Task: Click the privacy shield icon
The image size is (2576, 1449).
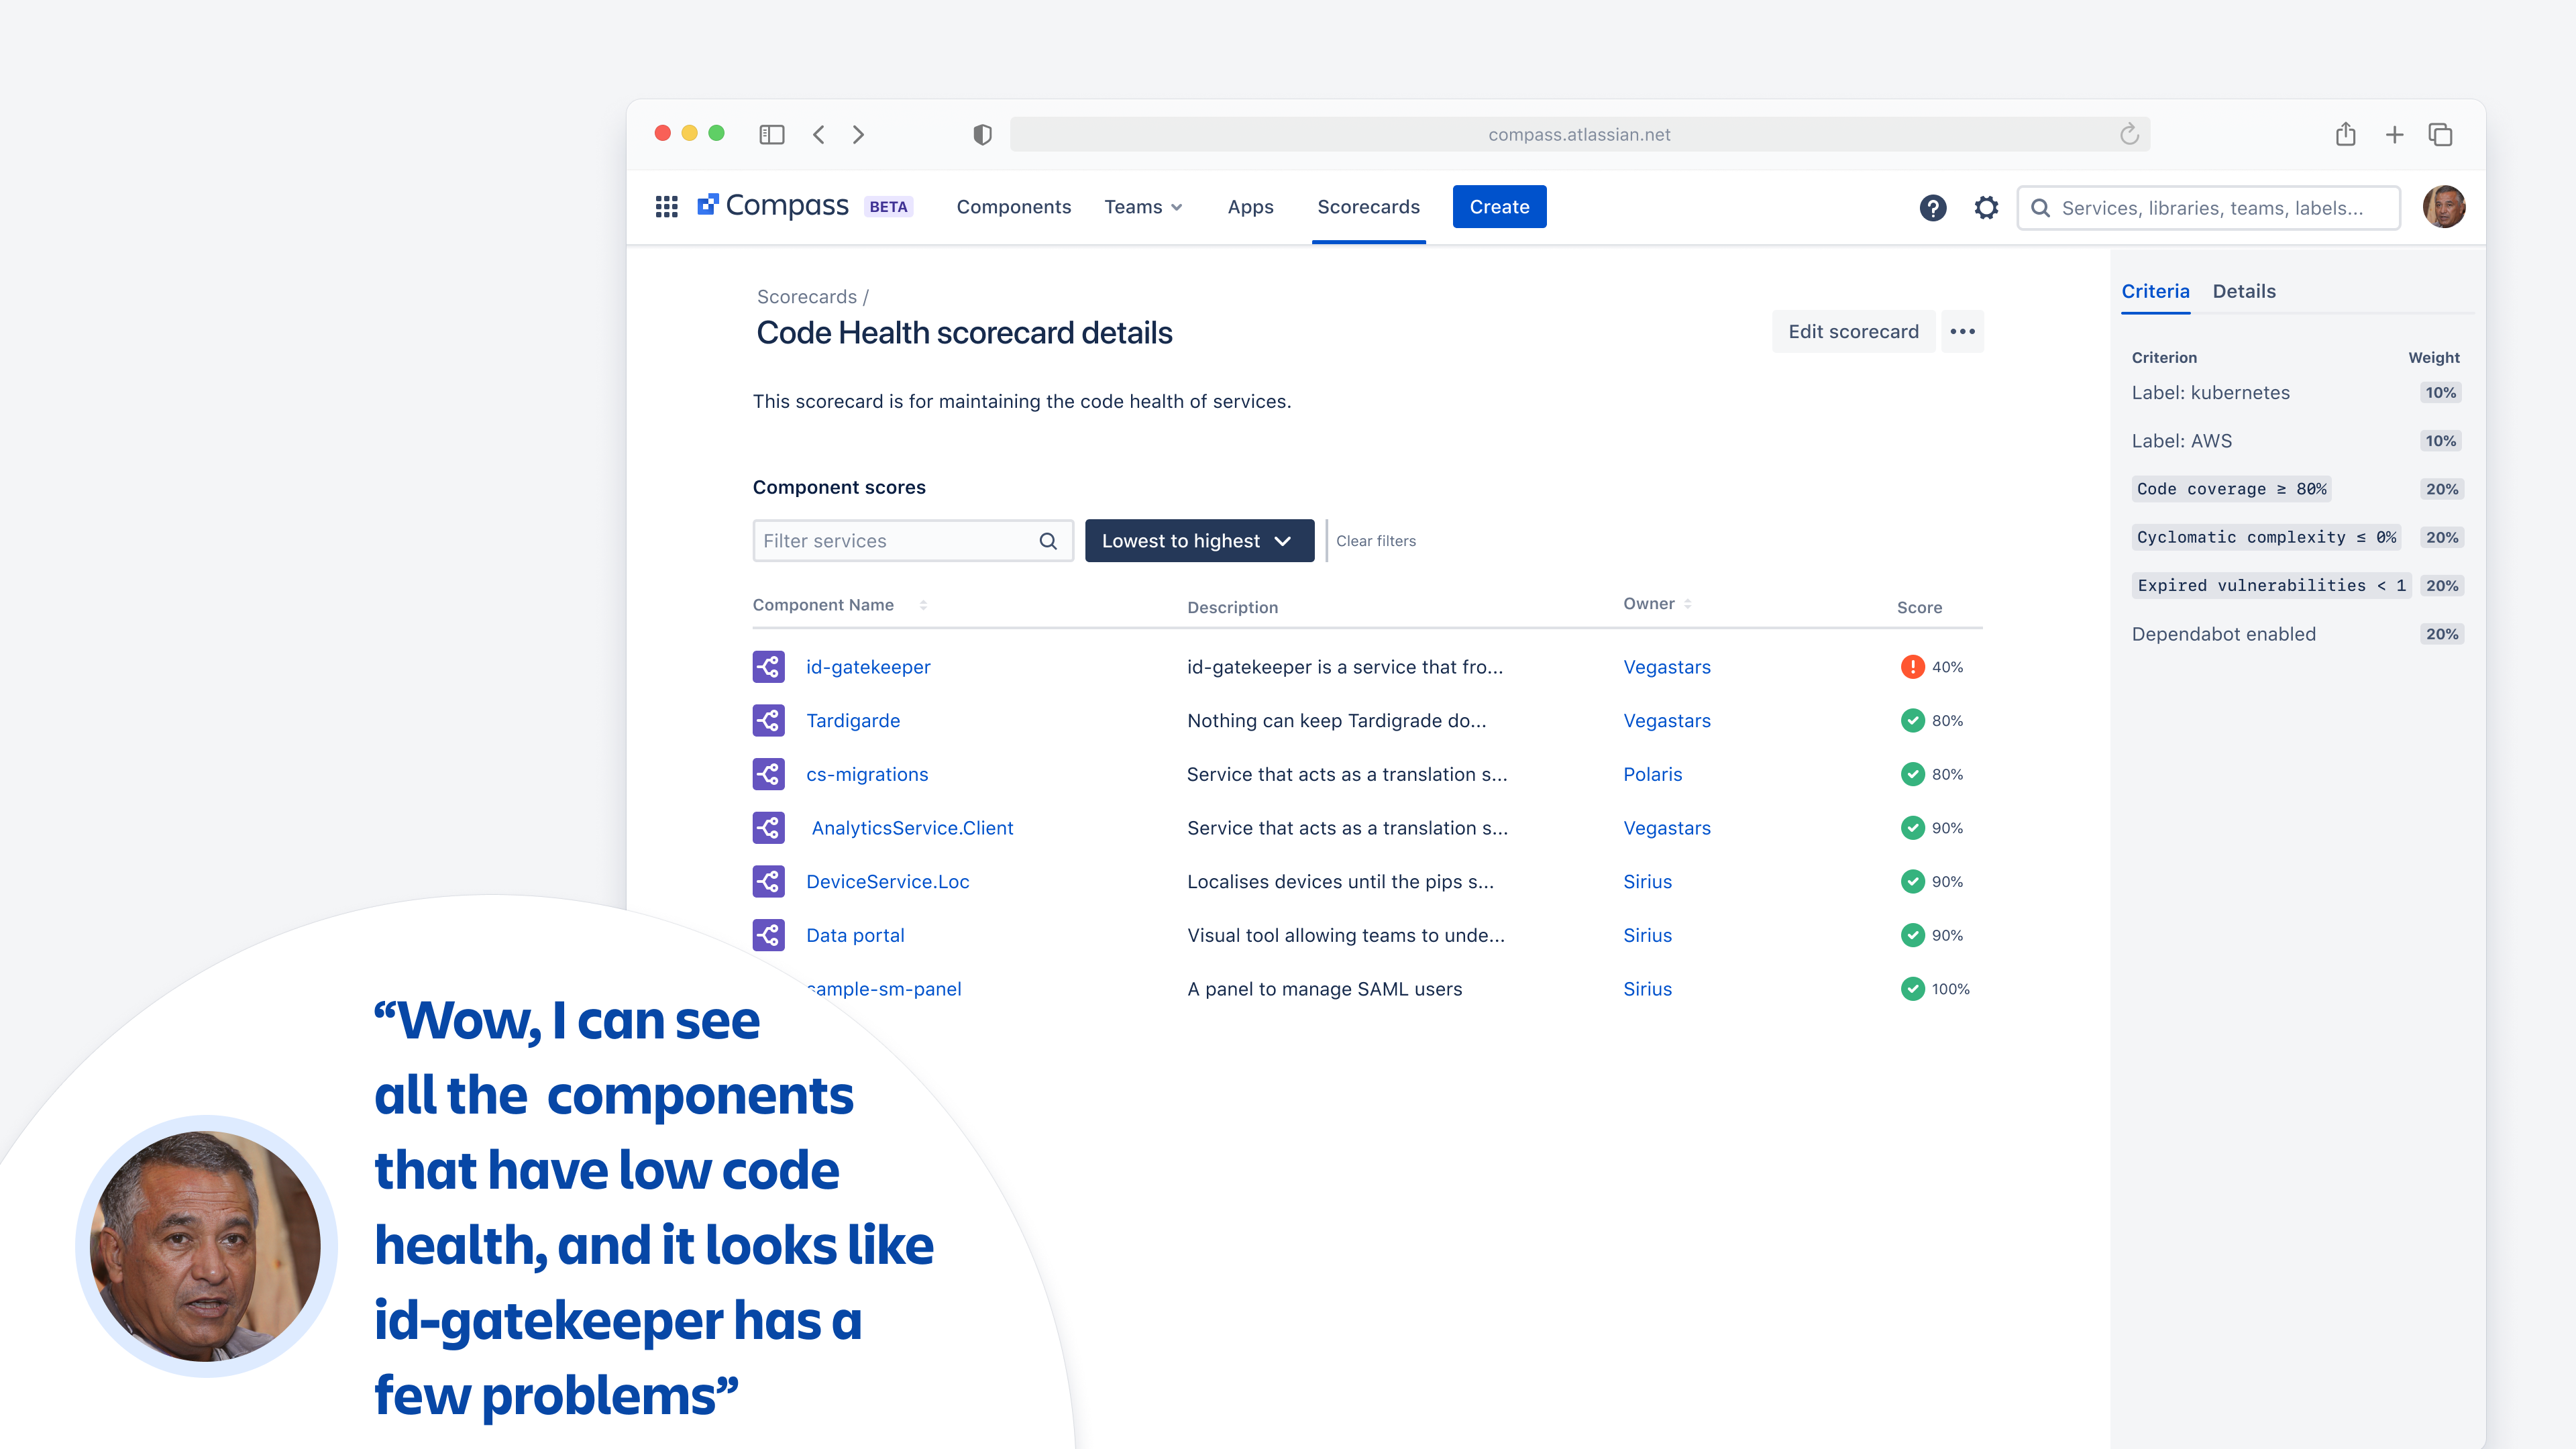Action: tap(982, 134)
